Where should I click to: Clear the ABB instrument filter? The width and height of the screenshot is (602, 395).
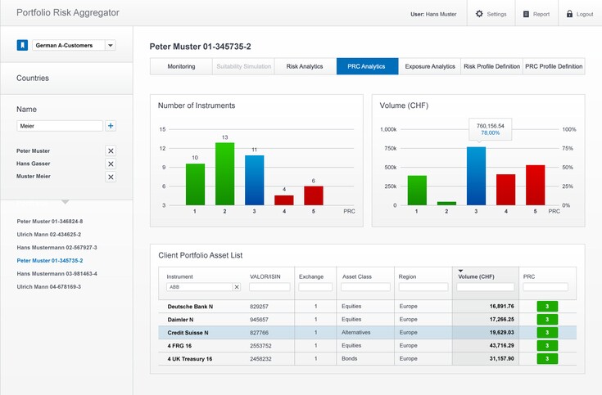(237, 288)
